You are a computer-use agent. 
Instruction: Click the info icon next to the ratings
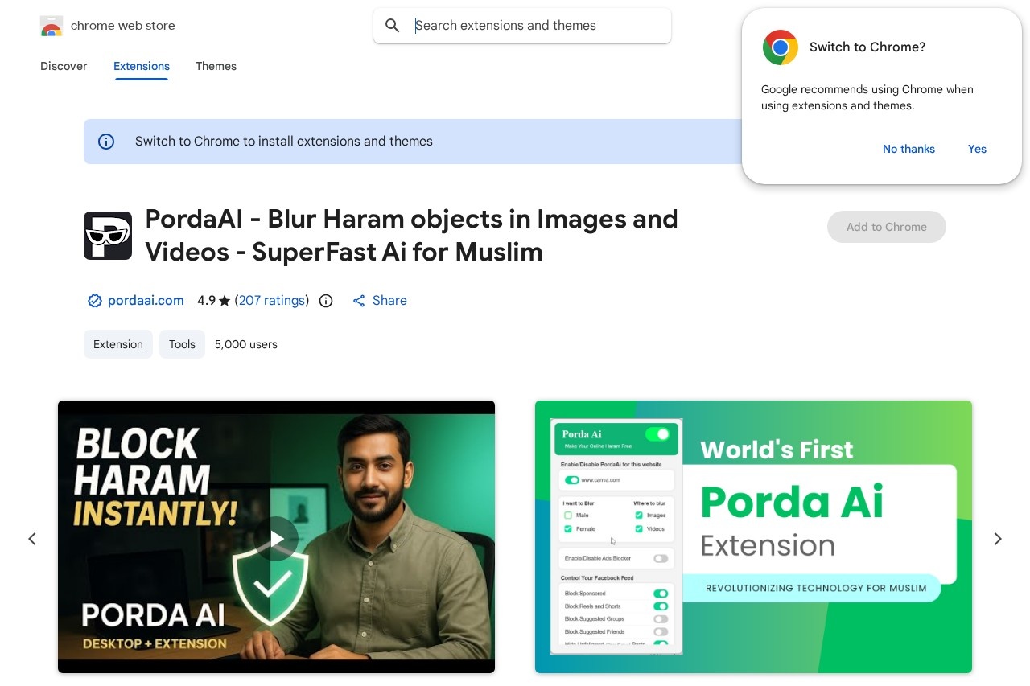pos(325,300)
